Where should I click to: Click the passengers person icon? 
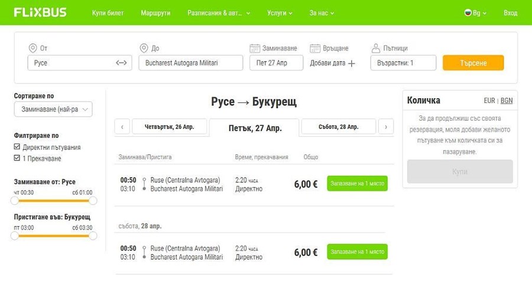click(x=376, y=48)
